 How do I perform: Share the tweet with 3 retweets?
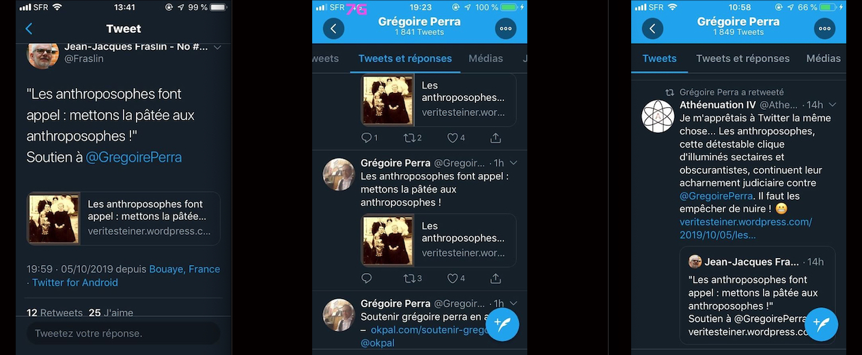click(496, 278)
